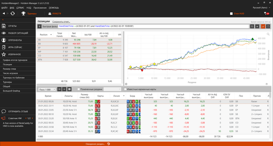
Task: Open the Общий report
Action: 7,86
